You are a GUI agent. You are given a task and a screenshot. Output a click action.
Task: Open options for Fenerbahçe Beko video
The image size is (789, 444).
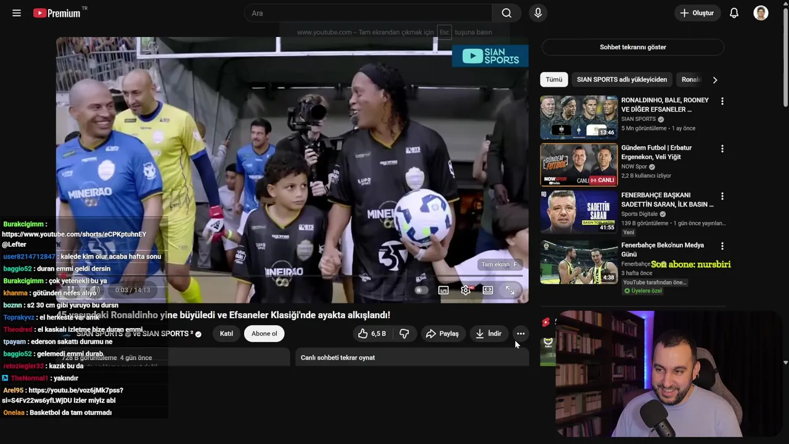722,246
